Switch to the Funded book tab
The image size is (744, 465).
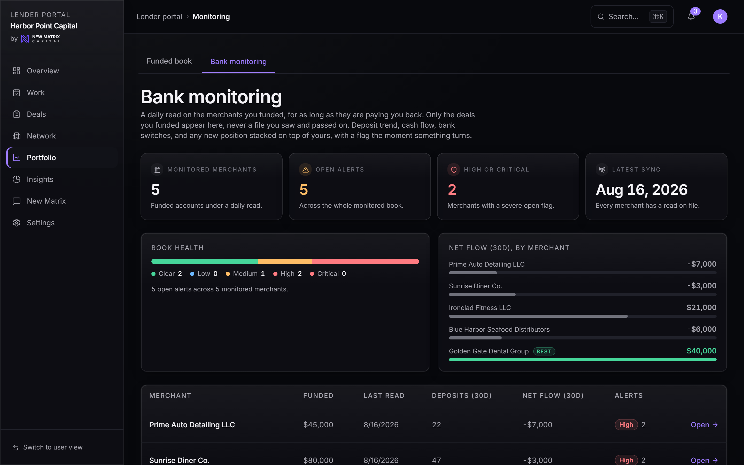pyautogui.click(x=169, y=61)
